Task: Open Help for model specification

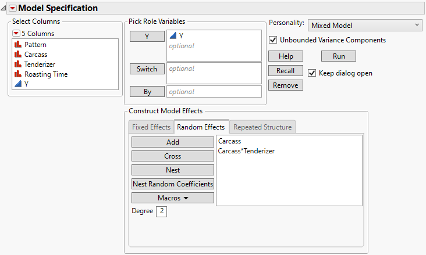Action: click(x=286, y=56)
